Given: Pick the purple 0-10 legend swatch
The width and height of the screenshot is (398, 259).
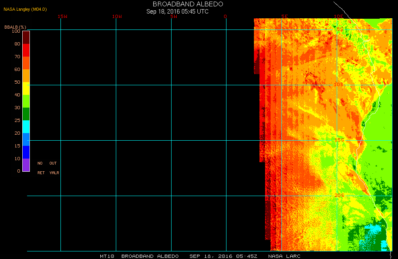Looking at the screenshot, I should 26,165.
